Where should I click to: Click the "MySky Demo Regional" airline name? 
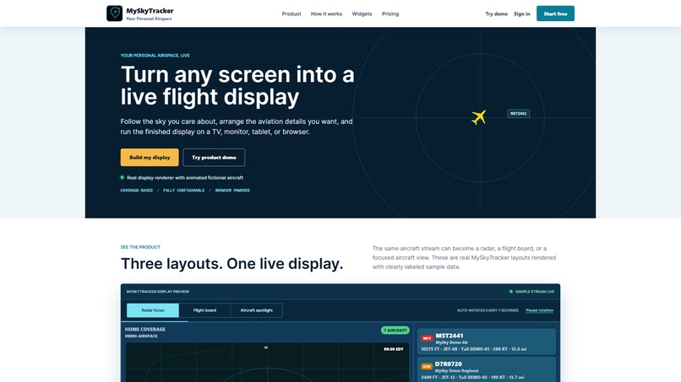(456, 371)
